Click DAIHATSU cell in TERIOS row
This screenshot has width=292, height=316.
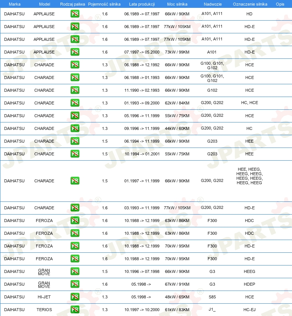pyautogui.click(x=14, y=310)
